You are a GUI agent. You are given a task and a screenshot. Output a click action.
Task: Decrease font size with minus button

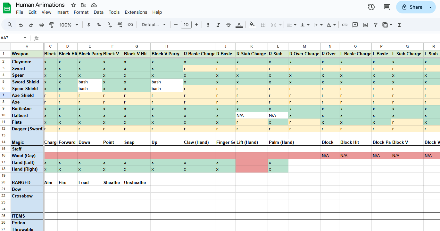coord(176,25)
